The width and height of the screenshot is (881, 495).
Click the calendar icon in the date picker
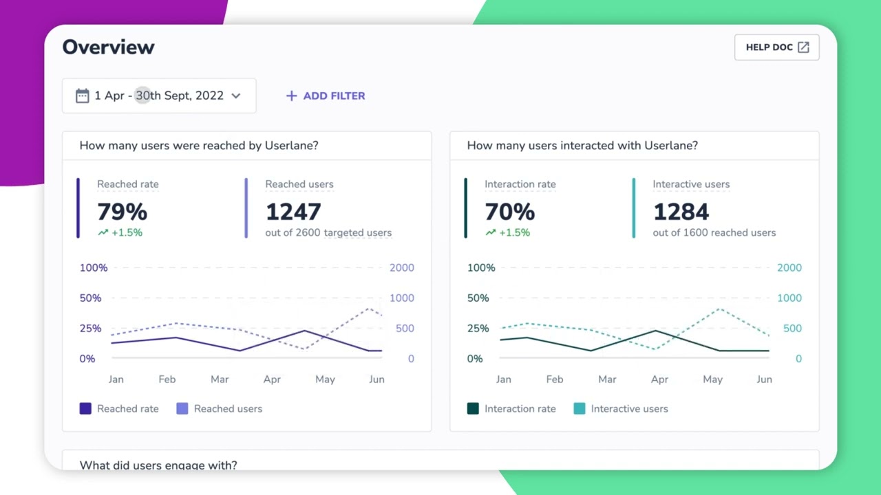pos(83,96)
